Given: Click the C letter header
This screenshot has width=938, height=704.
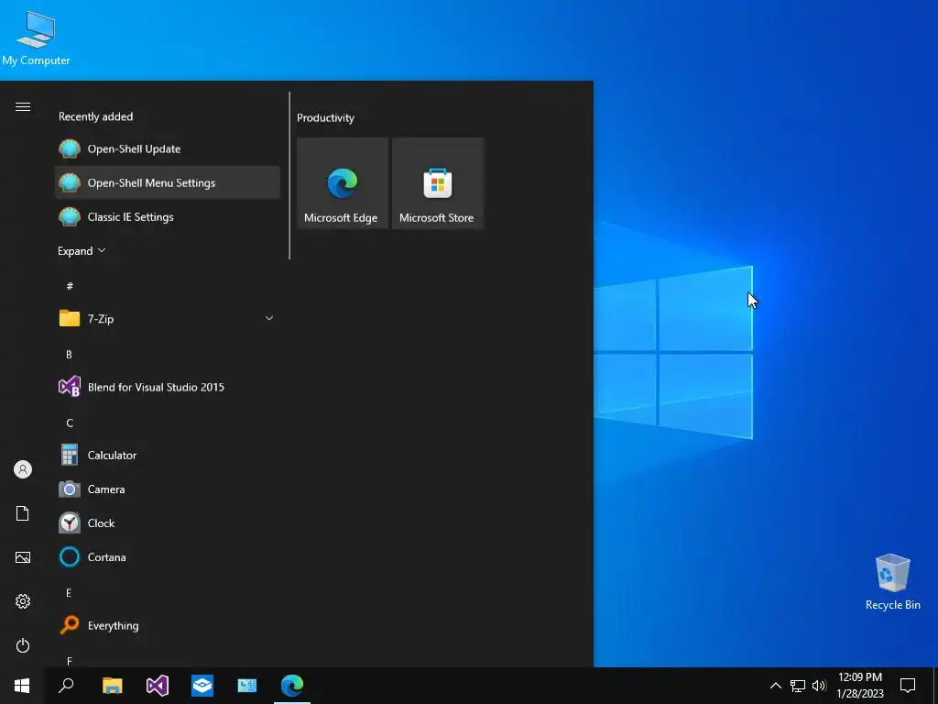Looking at the screenshot, I should [x=70, y=423].
